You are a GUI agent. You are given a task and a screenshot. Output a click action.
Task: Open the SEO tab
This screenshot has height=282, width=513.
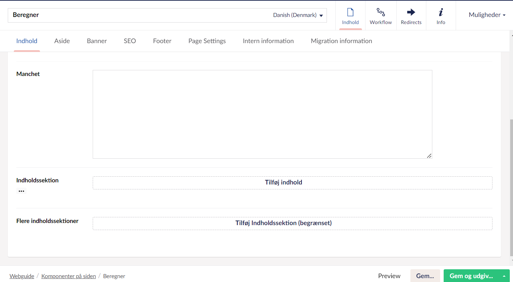(129, 41)
